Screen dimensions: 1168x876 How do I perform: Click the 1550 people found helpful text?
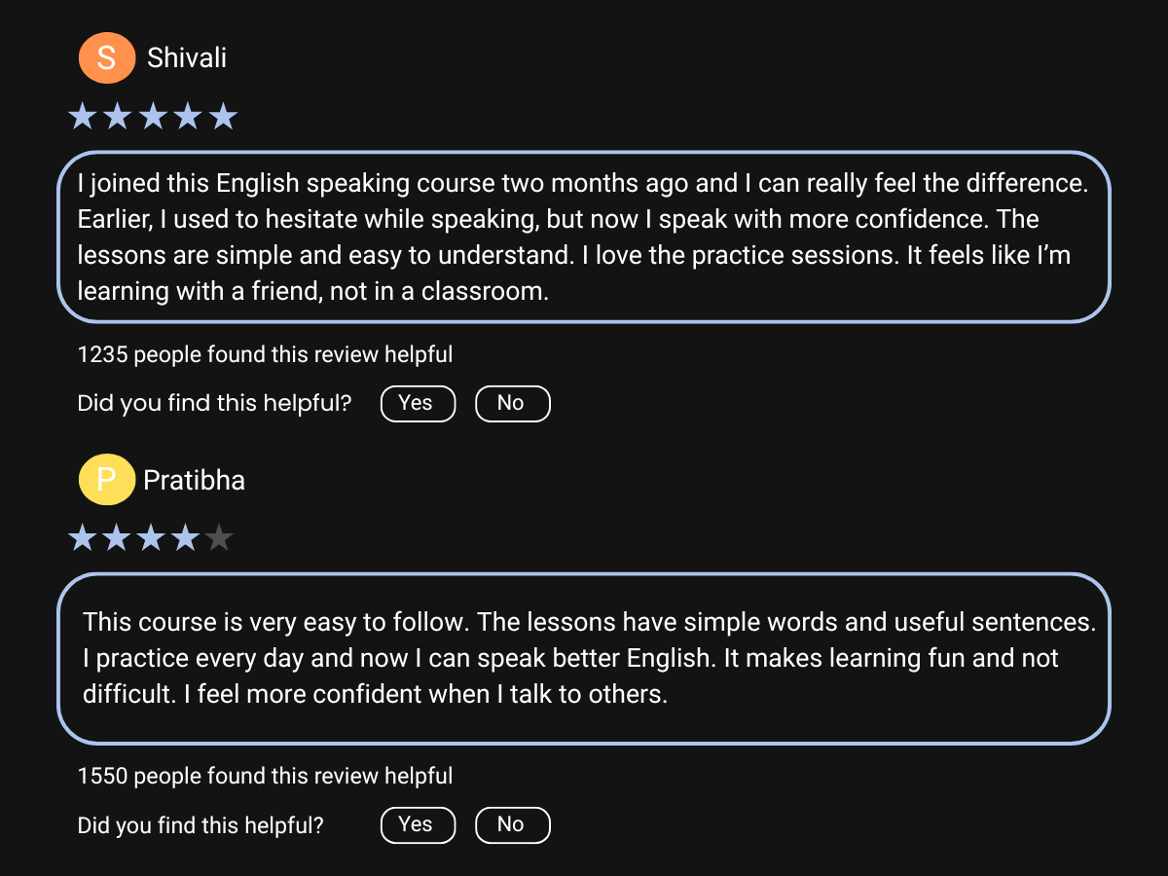265,777
